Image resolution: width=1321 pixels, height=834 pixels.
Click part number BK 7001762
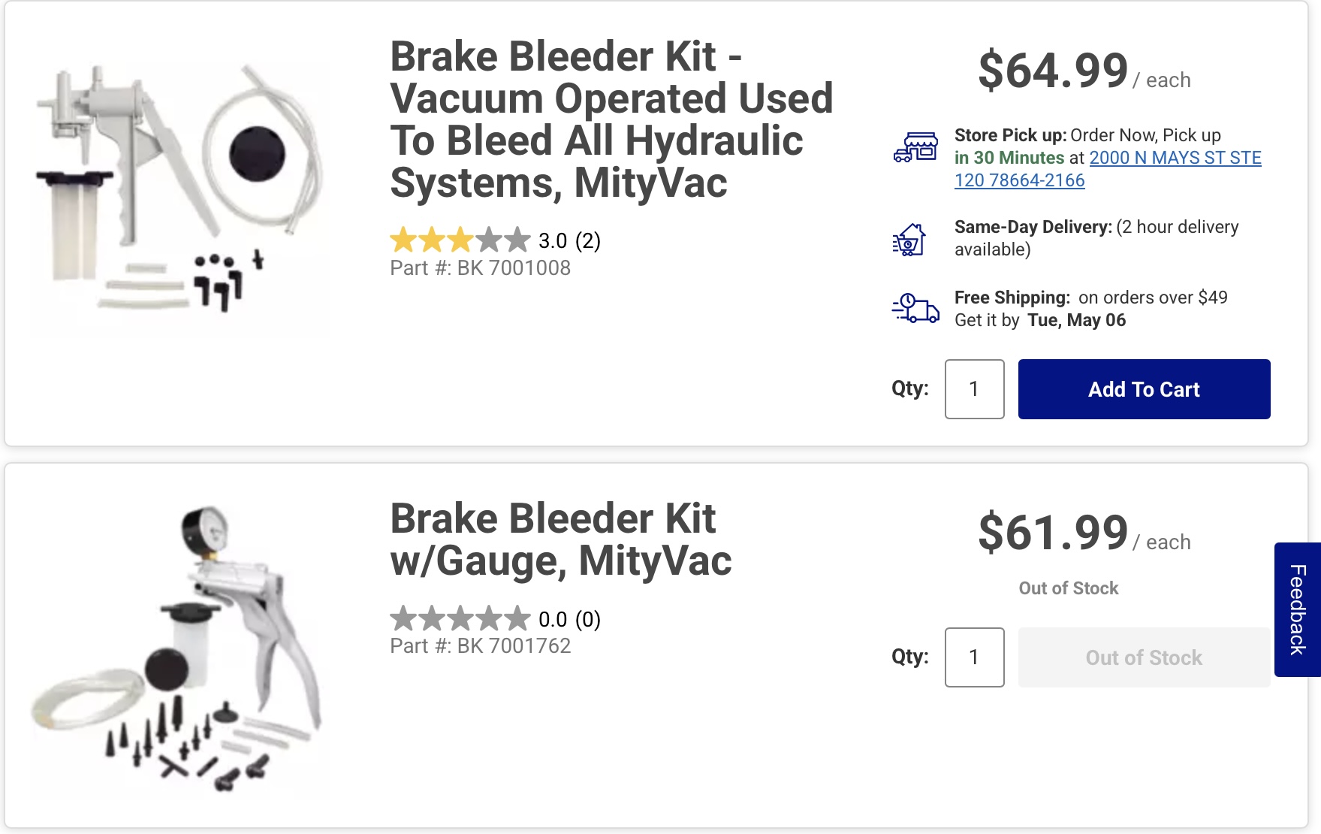(x=480, y=646)
